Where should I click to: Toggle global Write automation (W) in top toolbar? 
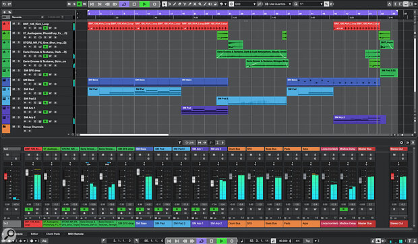click(84, 4)
